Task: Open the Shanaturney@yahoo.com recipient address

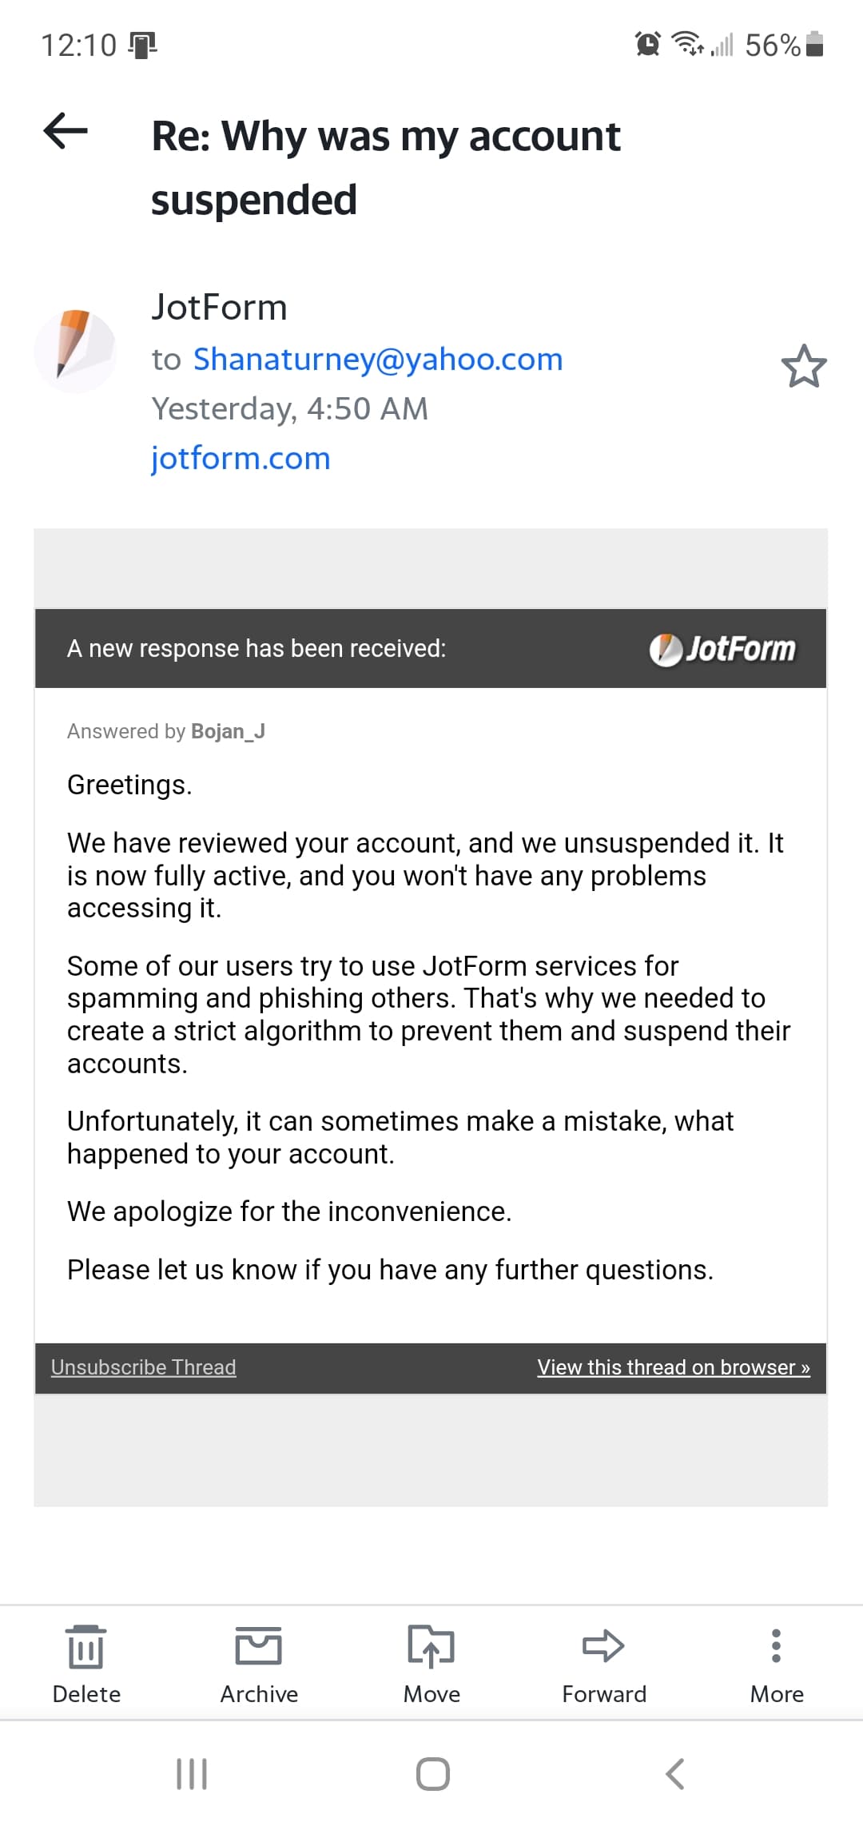Action: 377,360
